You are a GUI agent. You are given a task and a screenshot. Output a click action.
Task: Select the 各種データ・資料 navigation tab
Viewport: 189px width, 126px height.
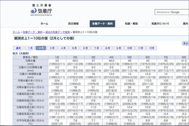[x=102, y=24]
